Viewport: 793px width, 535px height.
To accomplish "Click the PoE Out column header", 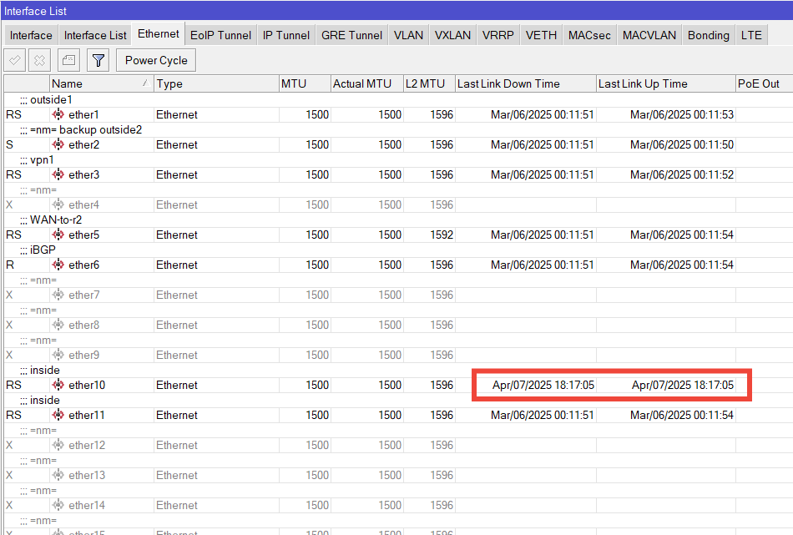I will (764, 84).
